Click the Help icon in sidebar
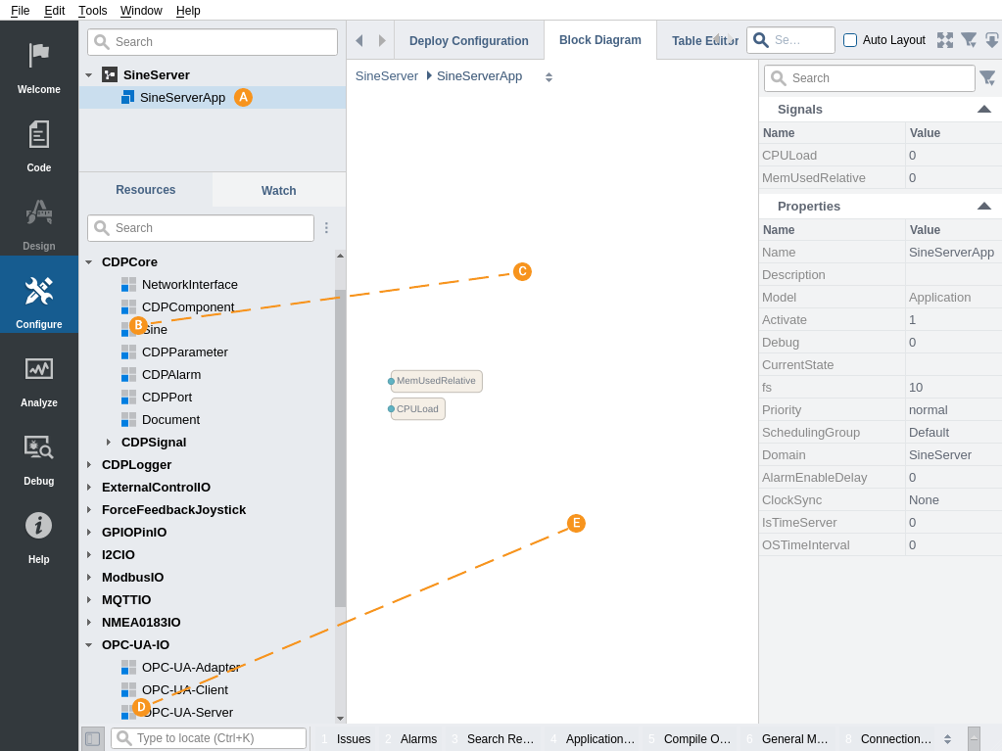 pyautogui.click(x=38, y=531)
